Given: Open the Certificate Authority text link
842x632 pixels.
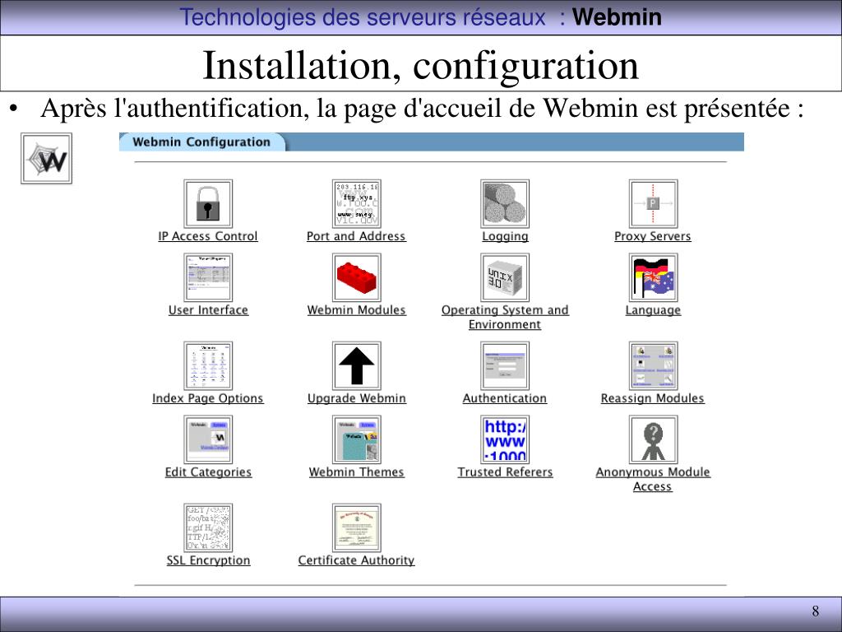Looking at the screenshot, I should coord(357,560).
